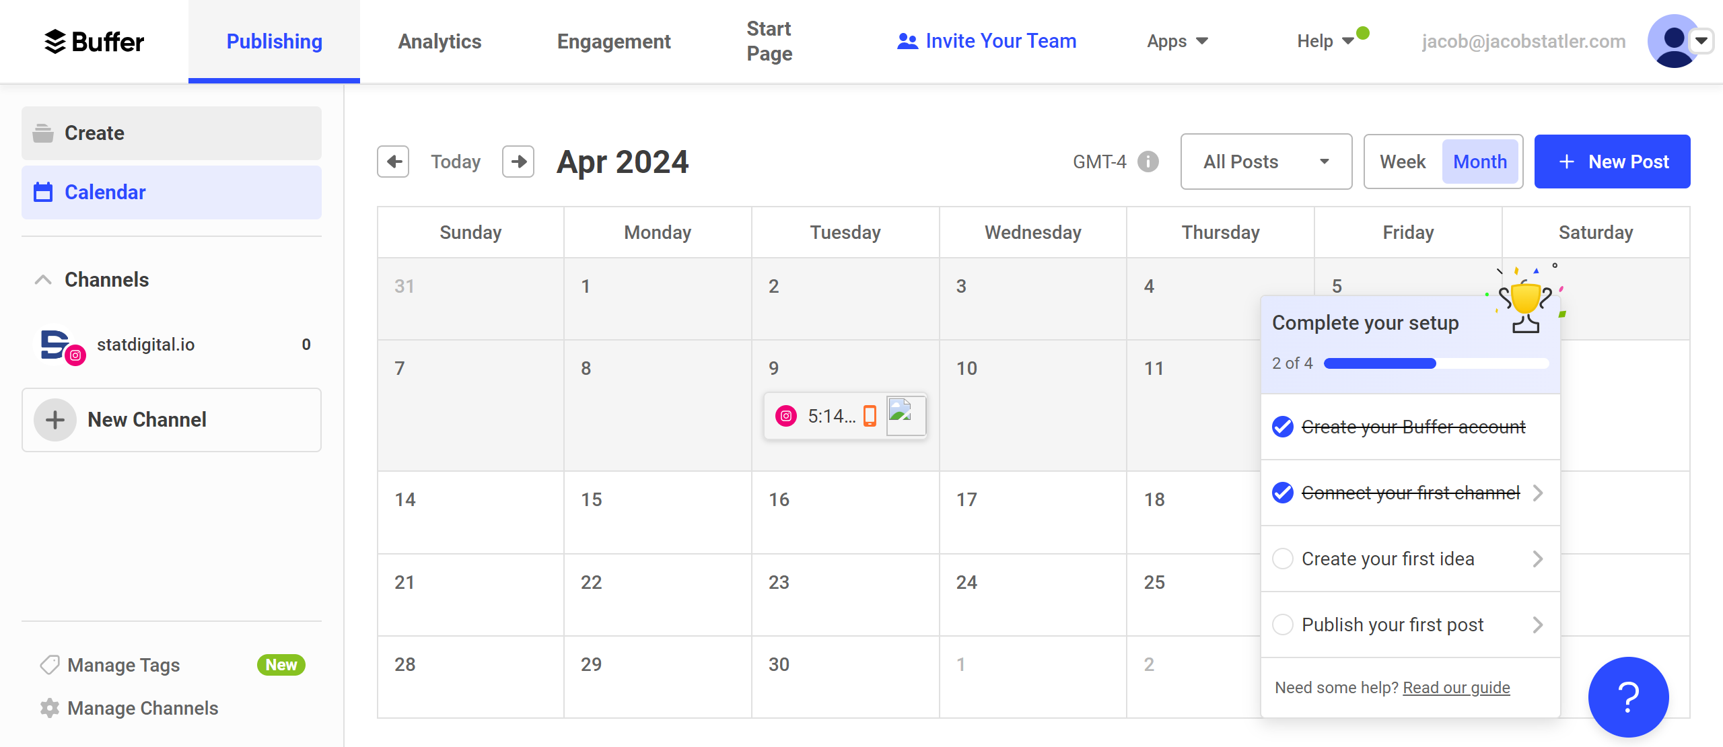Click the New Channel plus icon
1723x747 pixels.
click(56, 419)
